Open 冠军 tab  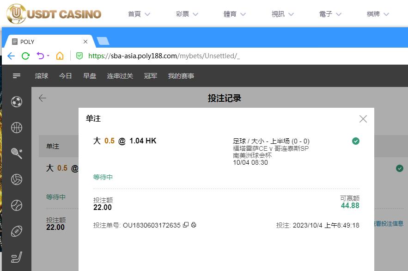pos(150,76)
